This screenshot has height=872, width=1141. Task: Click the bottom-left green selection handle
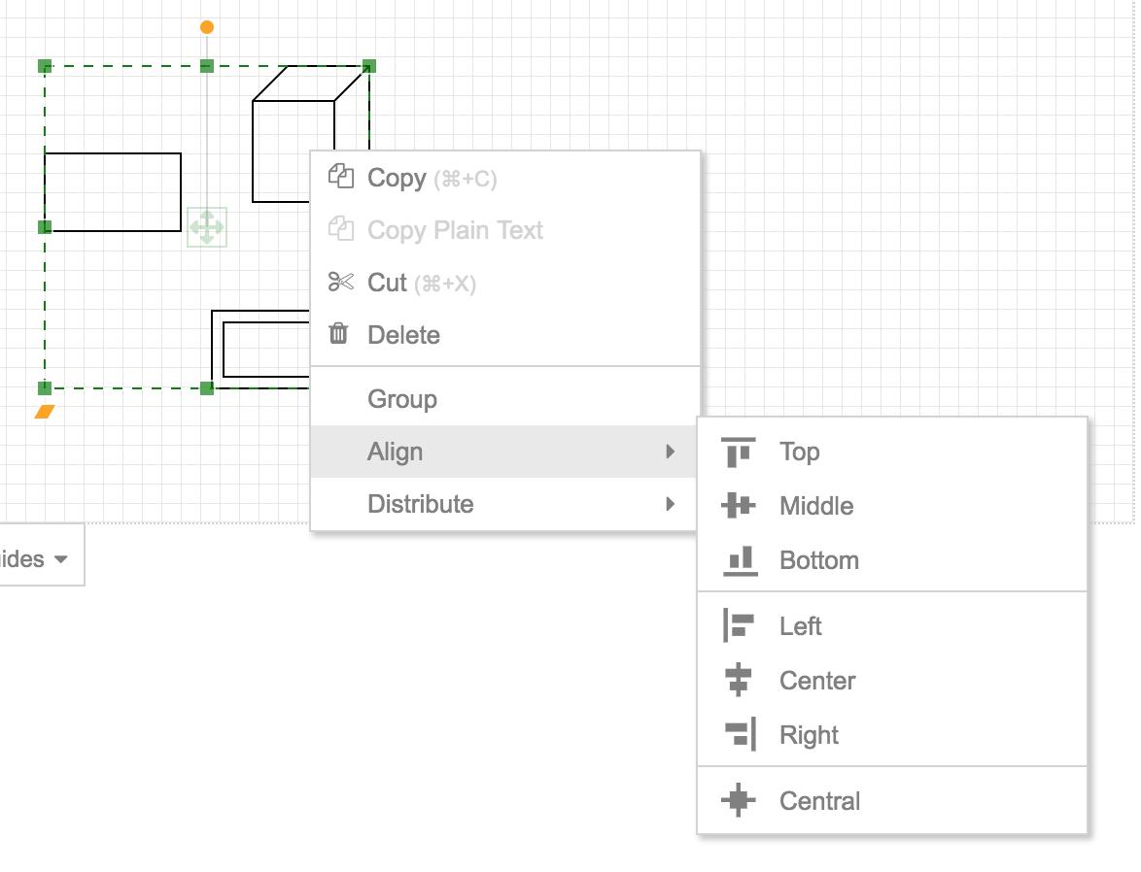pyautogui.click(x=45, y=387)
